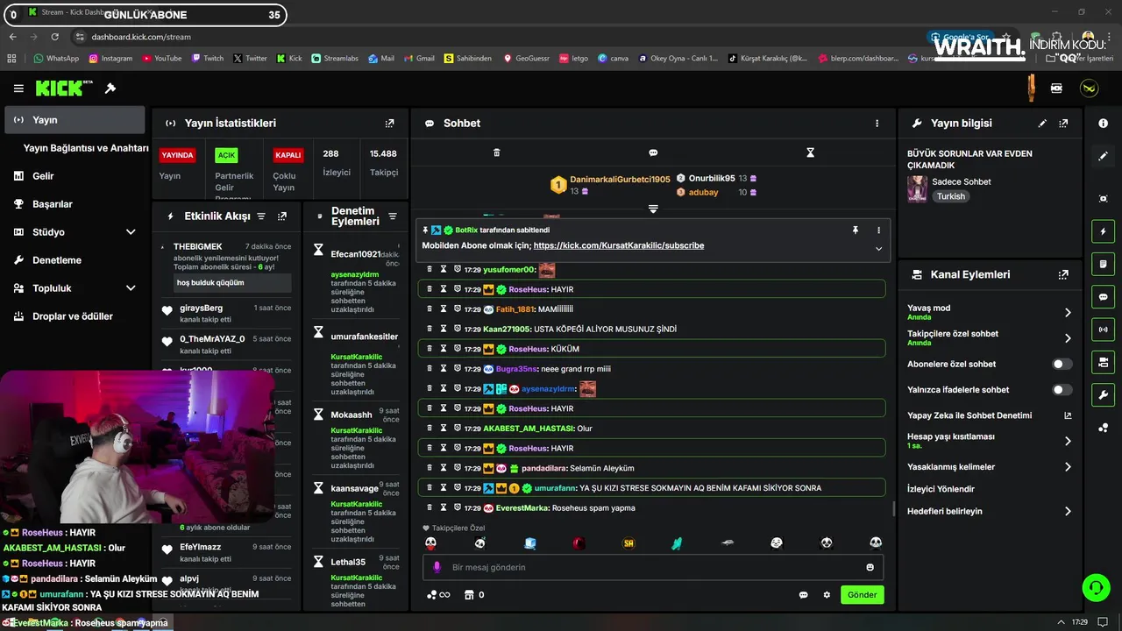Timeout Bugra3ns using the hourglass icon on their message
This screenshot has height=631, width=1122.
pyautogui.click(x=444, y=369)
